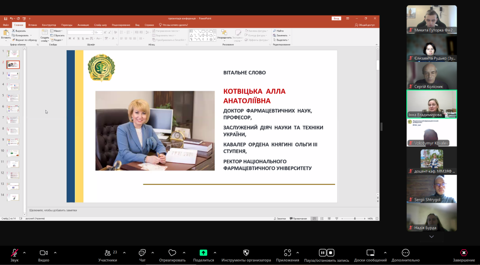Toggle Заметки notes pane in status bar
480x265 pixels.
coord(280,219)
